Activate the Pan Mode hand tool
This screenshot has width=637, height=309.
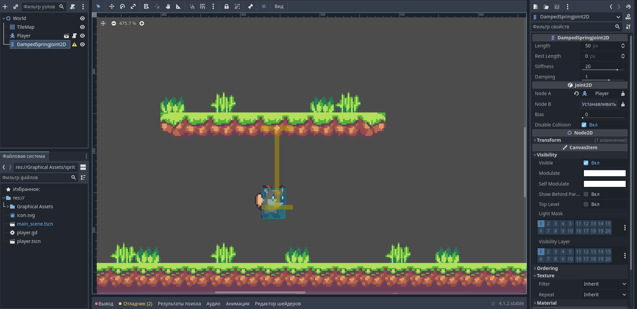tap(168, 6)
